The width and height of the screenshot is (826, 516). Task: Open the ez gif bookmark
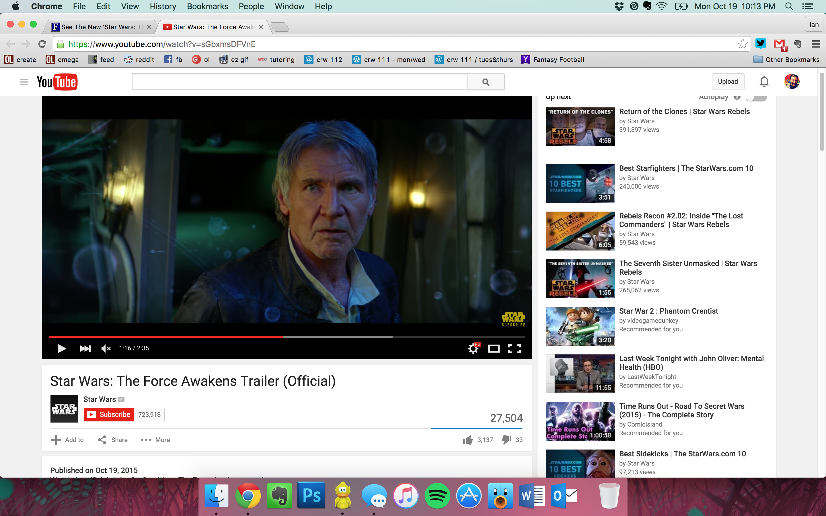233,60
